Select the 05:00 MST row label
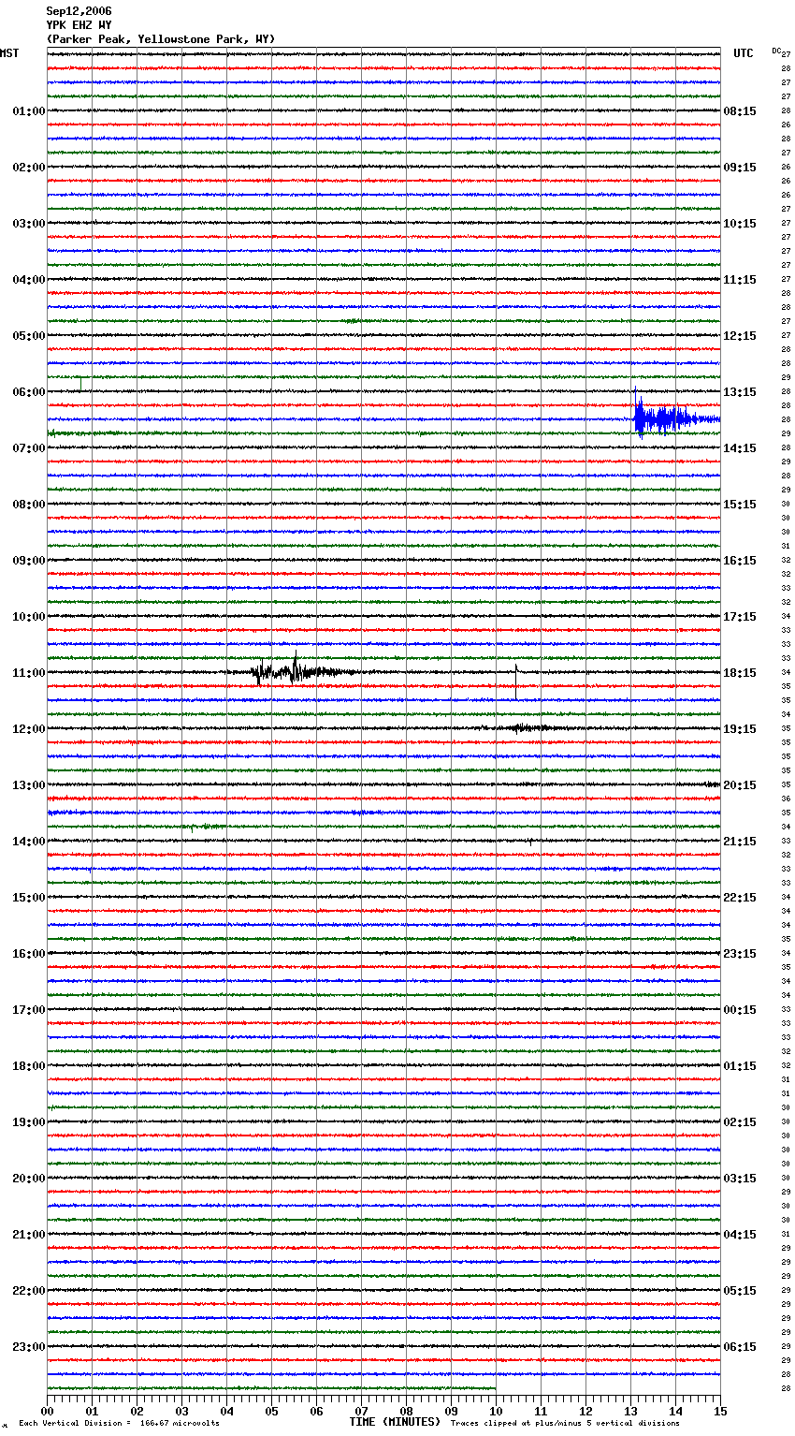Image resolution: width=795 pixels, height=1436 pixels. pos(29,336)
